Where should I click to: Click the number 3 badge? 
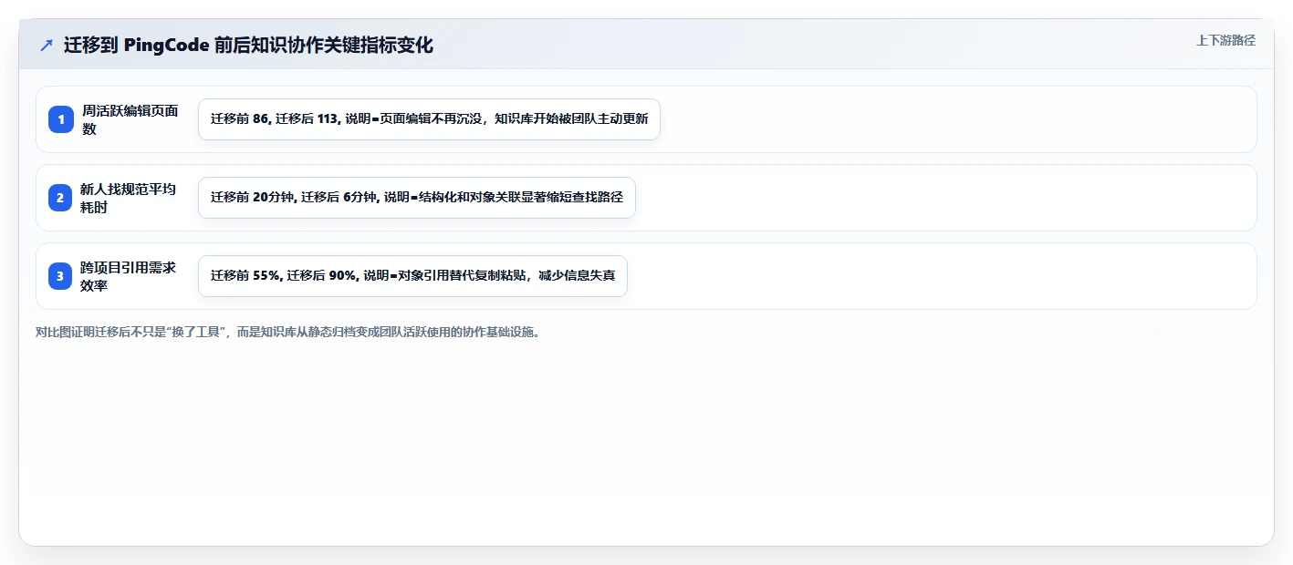60,276
